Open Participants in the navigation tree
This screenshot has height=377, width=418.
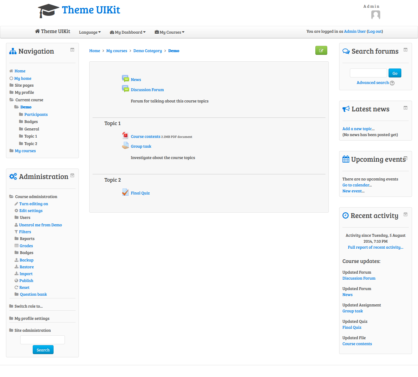point(36,114)
